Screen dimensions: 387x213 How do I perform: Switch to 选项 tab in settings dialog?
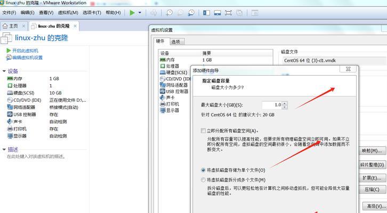[176, 42]
